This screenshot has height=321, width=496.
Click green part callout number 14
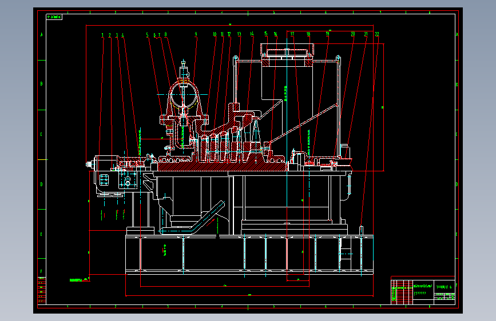coord(252,34)
